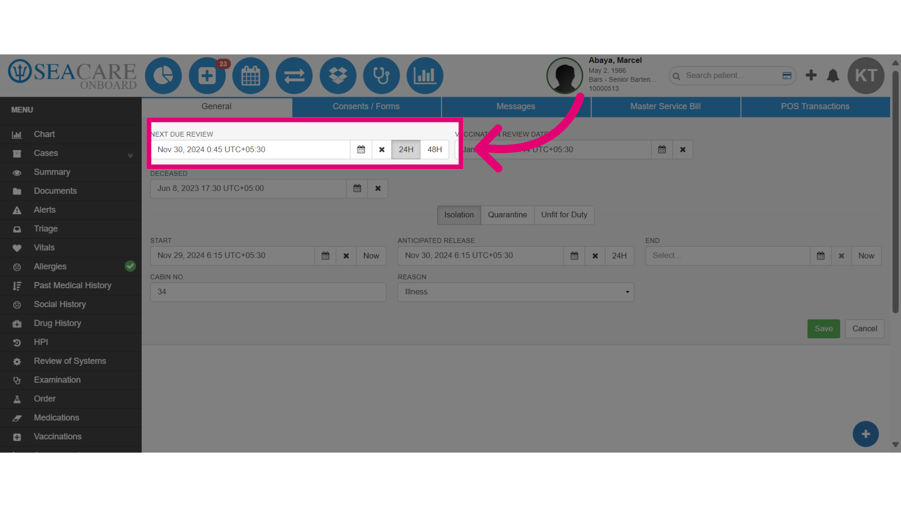Open Examination in the sidebar

(x=70, y=380)
